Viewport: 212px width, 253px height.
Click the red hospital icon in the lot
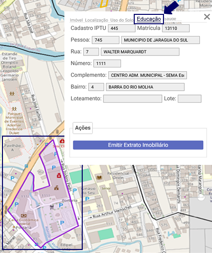coord(59,176)
